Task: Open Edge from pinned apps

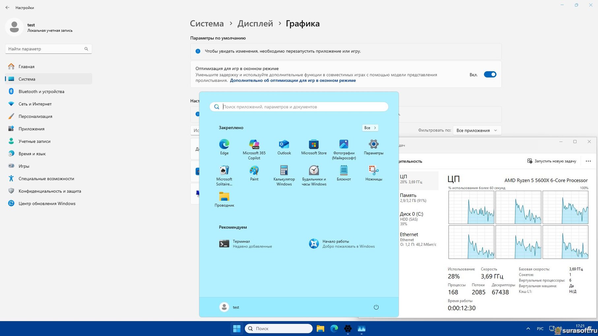Action: 224,144
